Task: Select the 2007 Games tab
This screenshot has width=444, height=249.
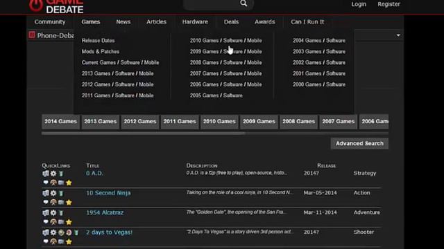Action: point(339,122)
